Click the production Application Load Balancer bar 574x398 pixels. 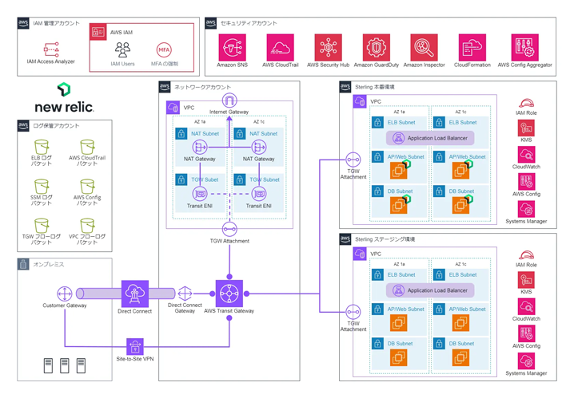point(430,138)
